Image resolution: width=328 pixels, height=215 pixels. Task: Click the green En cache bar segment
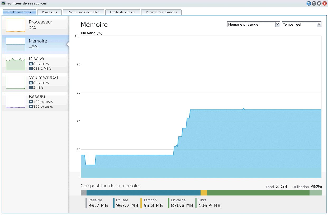pyautogui.click(x=258, y=193)
